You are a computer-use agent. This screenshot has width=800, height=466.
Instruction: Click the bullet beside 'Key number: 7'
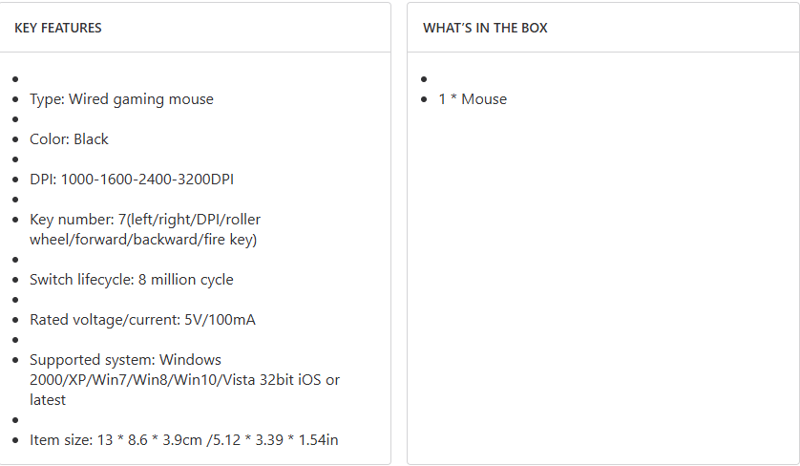[15, 220]
